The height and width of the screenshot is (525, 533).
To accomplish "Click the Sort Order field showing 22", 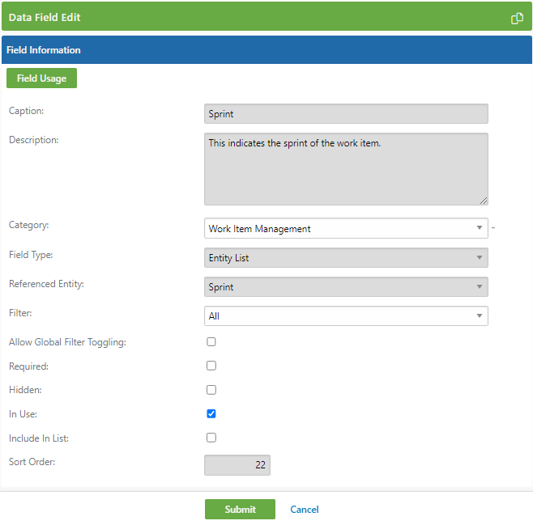I will (x=237, y=465).
